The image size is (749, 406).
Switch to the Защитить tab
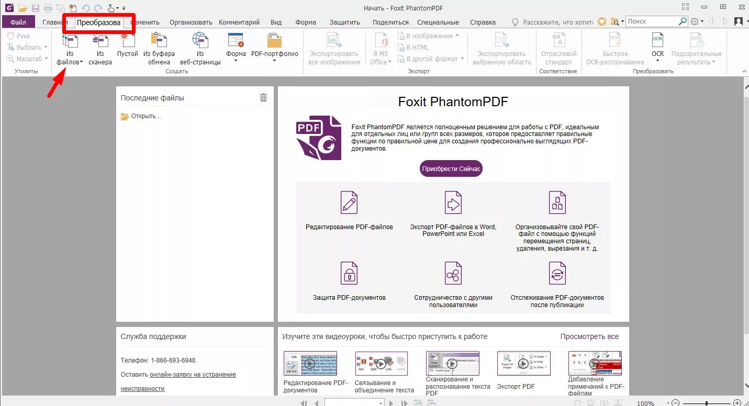coord(345,22)
